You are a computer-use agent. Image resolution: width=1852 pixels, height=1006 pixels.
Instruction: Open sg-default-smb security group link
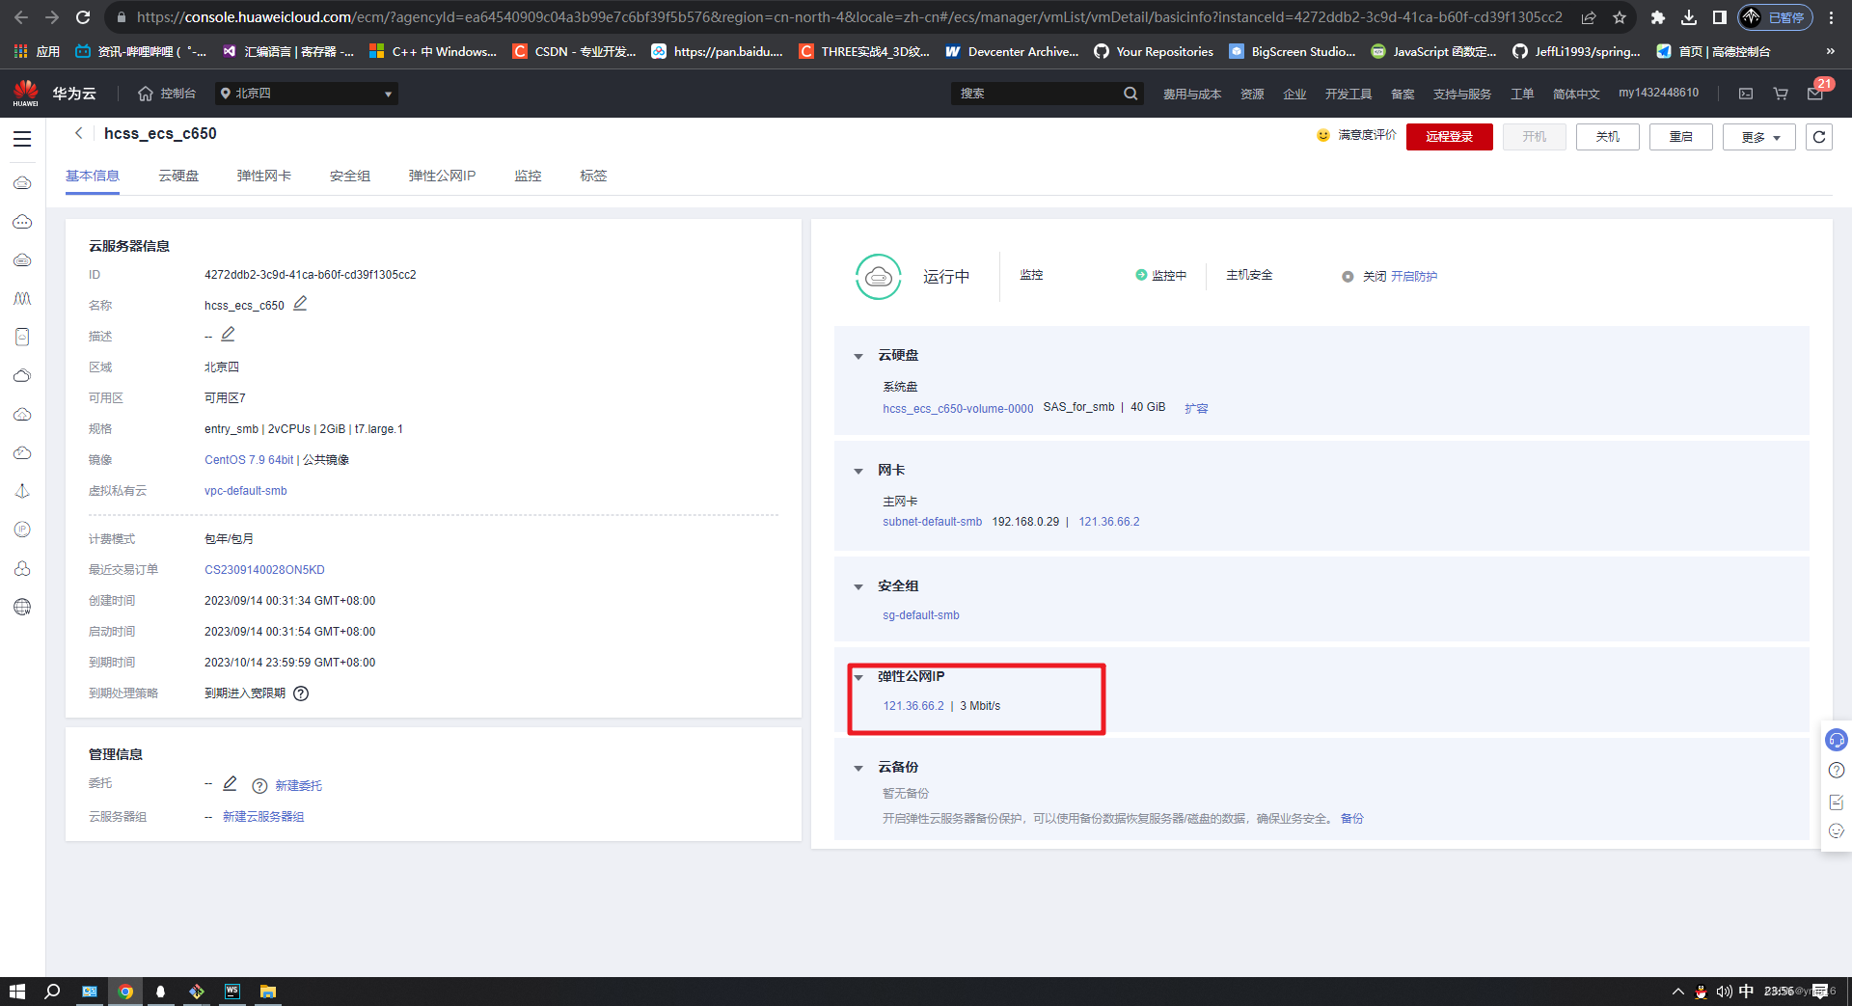point(921,615)
